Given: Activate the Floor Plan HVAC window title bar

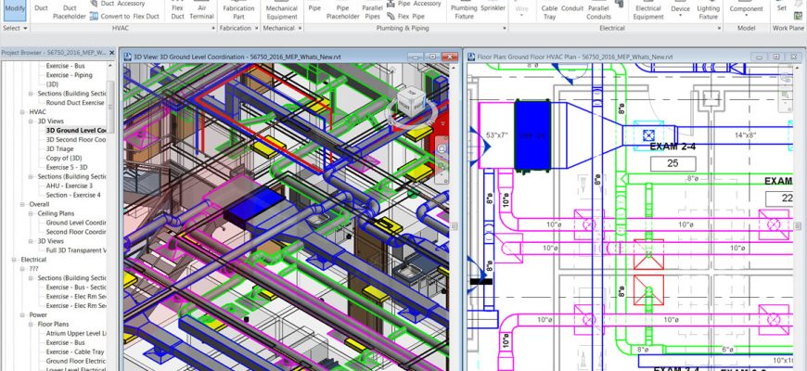Looking at the screenshot, I should [603, 57].
